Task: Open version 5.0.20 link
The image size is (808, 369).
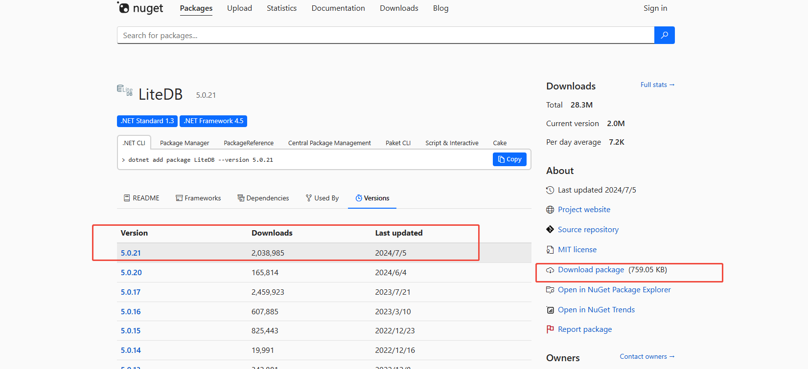Action: pyautogui.click(x=131, y=273)
